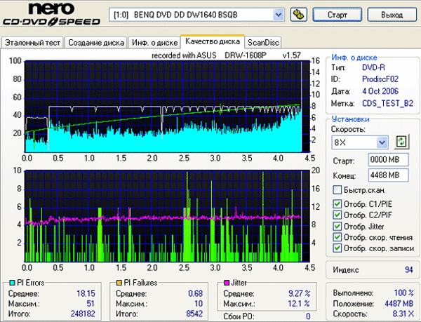Select the ScanDisc tab
421x322 pixels.
[x=264, y=43]
